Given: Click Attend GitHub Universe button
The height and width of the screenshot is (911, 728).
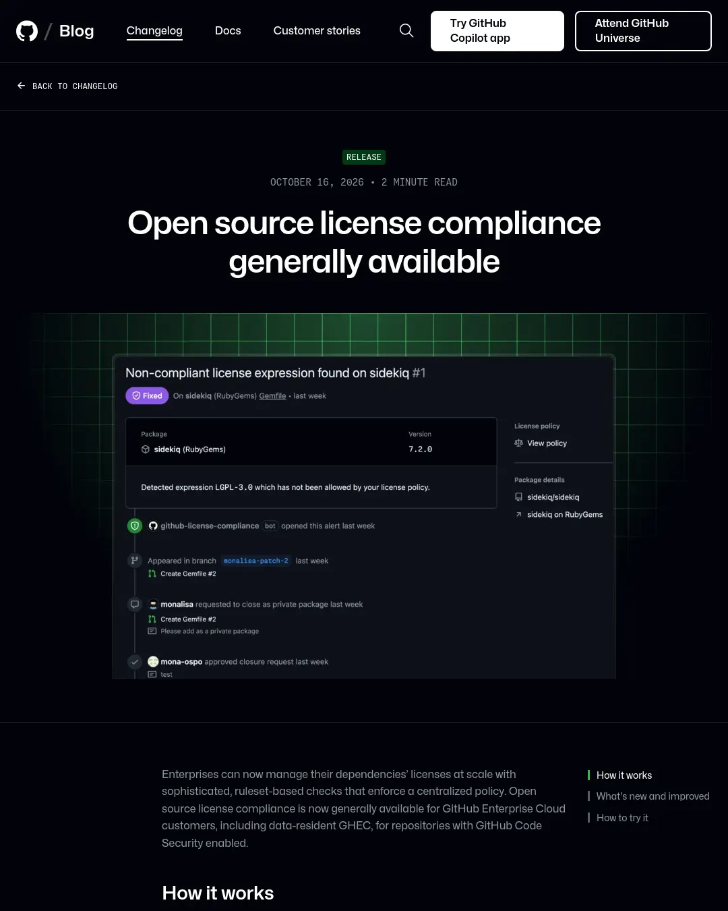Looking at the screenshot, I should point(643,31).
